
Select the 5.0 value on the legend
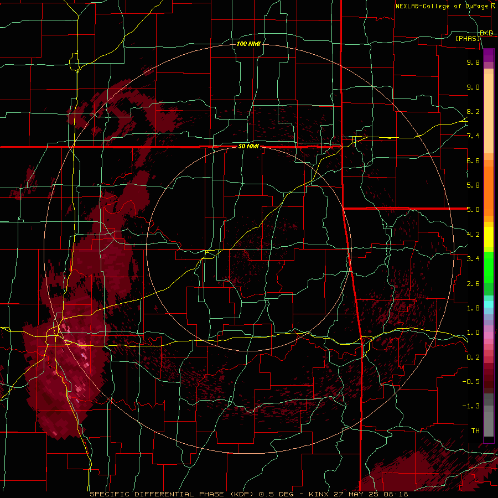(473, 210)
